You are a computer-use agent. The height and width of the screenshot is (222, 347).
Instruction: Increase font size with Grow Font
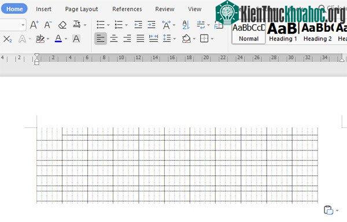point(34,25)
